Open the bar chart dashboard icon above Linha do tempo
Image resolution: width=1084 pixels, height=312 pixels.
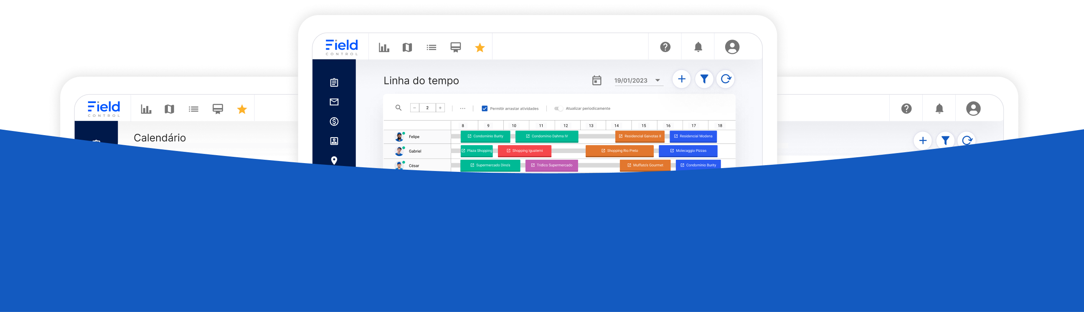click(384, 48)
